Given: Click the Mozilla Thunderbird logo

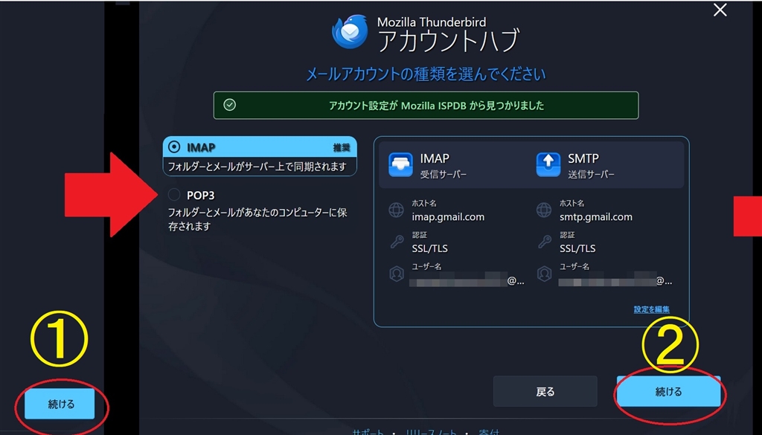Looking at the screenshot, I should coord(350,32).
